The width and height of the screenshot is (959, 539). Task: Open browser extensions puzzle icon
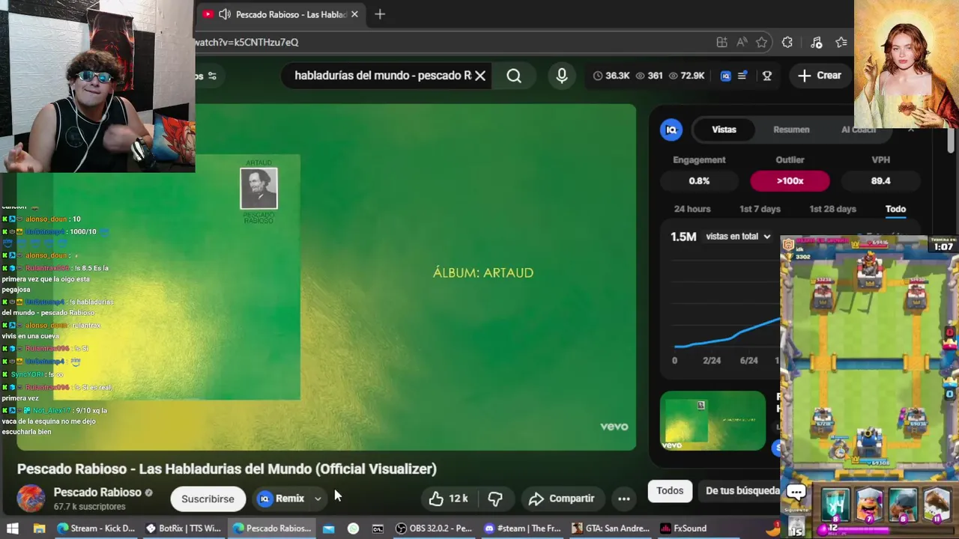tap(787, 43)
